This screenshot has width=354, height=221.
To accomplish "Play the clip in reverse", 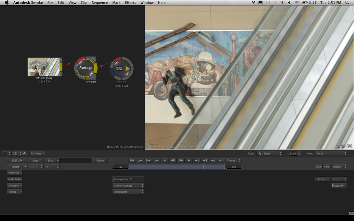I will tap(165, 161).
